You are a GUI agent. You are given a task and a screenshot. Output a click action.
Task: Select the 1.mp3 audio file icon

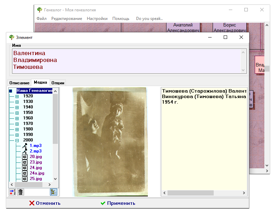coord(24,146)
